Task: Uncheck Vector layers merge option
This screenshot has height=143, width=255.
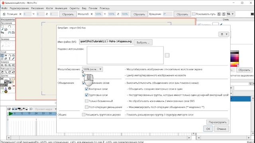Action: pos(86,89)
